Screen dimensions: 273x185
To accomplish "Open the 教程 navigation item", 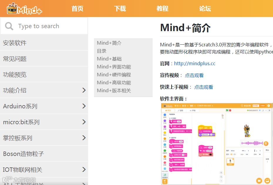I will pyautogui.click(x=162, y=9).
